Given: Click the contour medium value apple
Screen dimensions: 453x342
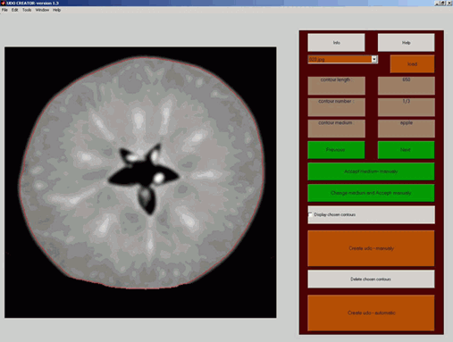Looking at the screenshot, I should pos(407,129).
